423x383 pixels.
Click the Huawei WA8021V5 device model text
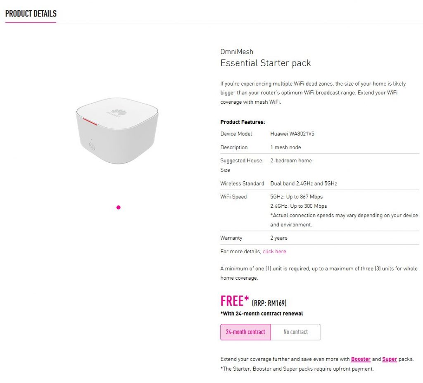292,134
